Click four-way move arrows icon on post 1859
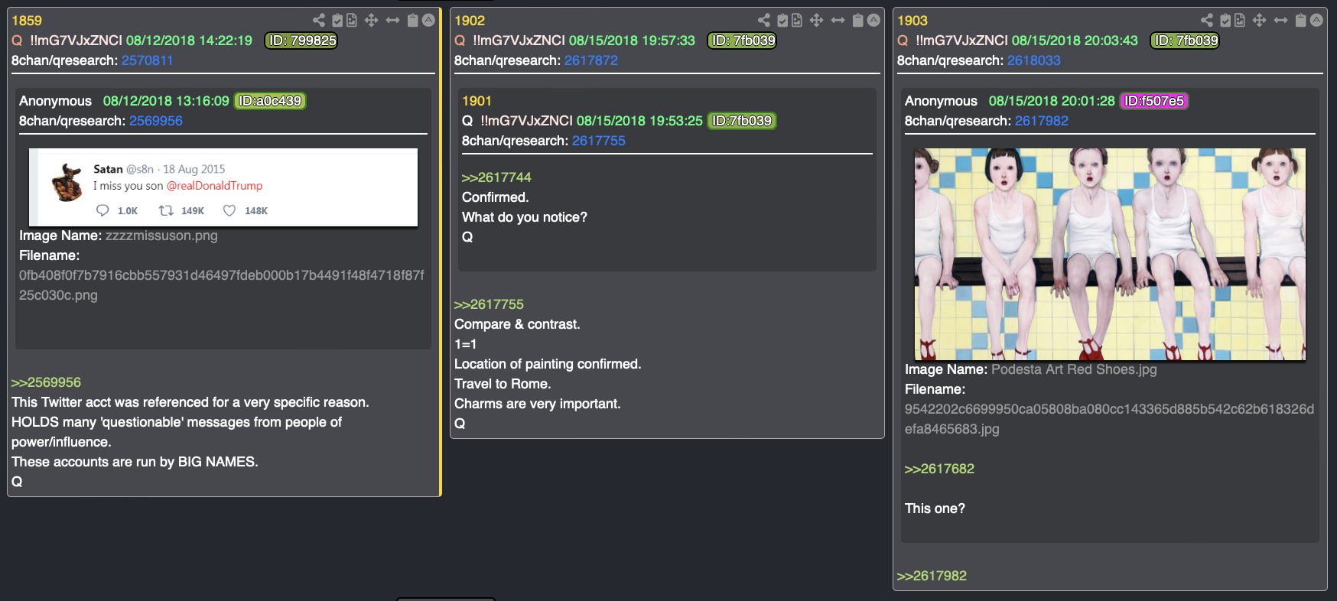This screenshot has width=1337, height=601. click(372, 21)
